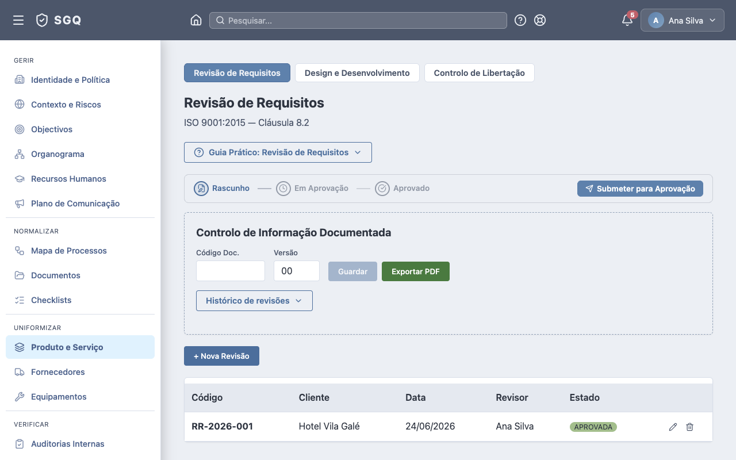Click + Nova Revisão button
736x460 pixels.
(221, 356)
